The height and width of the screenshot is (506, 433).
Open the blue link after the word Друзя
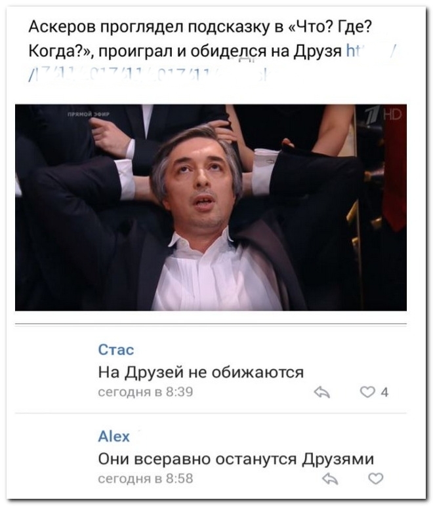(371, 51)
